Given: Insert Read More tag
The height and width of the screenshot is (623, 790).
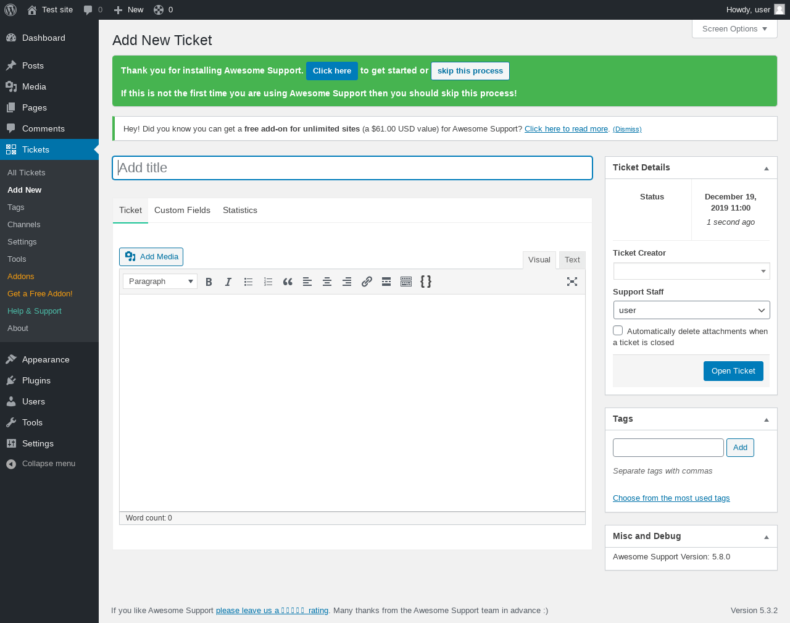Looking at the screenshot, I should (x=386, y=282).
